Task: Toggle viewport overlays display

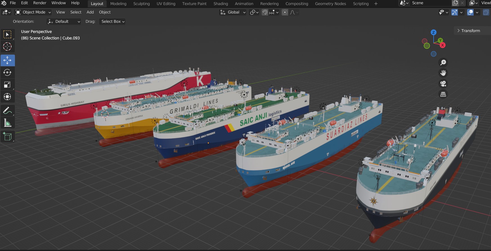Action: (470, 12)
